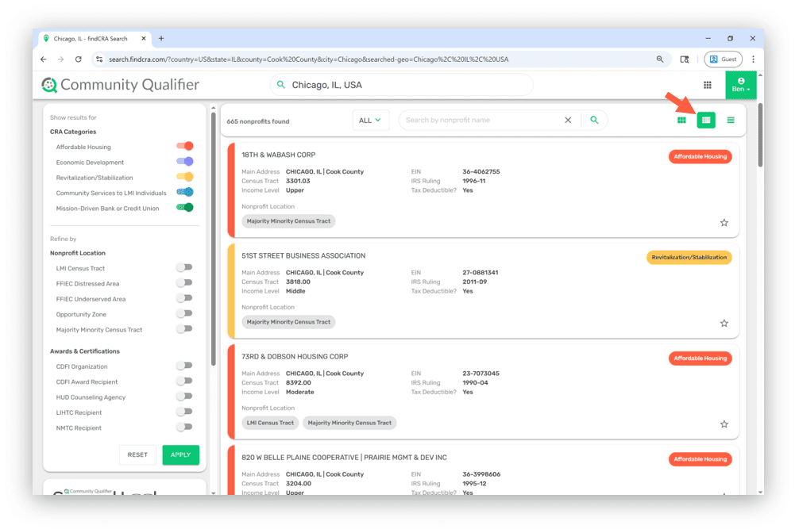The width and height of the screenshot is (799, 529).
Task: Open the apps grid menu
Action: (x=708, y=85)
